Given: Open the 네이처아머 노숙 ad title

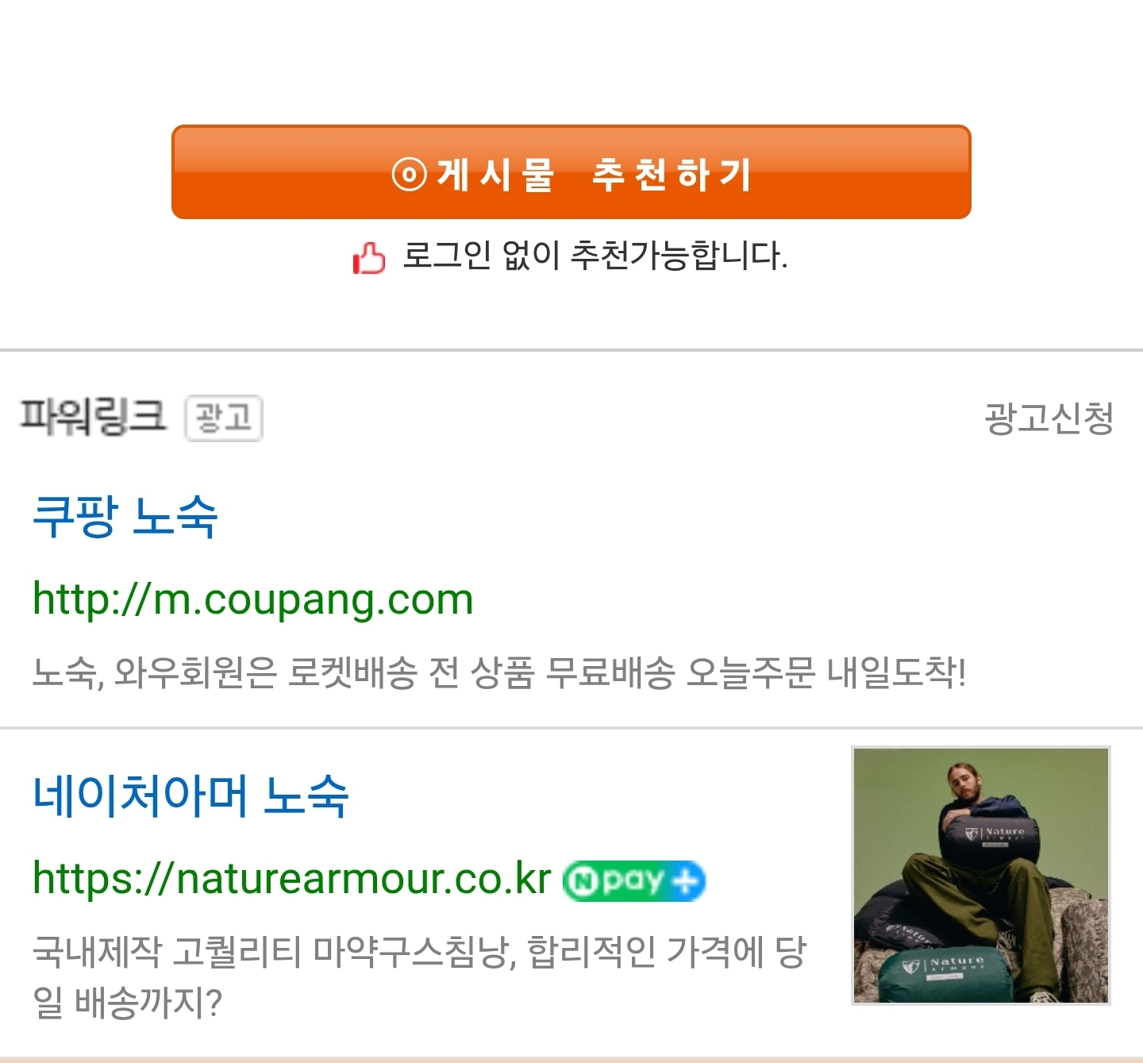Looking at the screenshot, I should point(190,795).
